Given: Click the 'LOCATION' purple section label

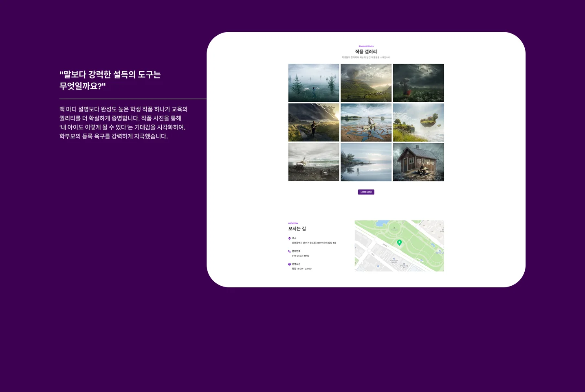Looking at the screenshot, I should (293, 223).
